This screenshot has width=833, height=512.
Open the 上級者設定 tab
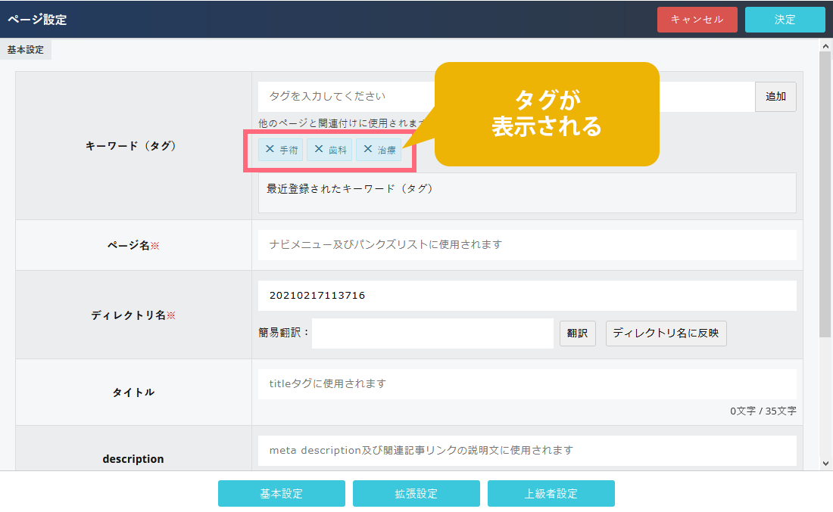click(551, 493)
